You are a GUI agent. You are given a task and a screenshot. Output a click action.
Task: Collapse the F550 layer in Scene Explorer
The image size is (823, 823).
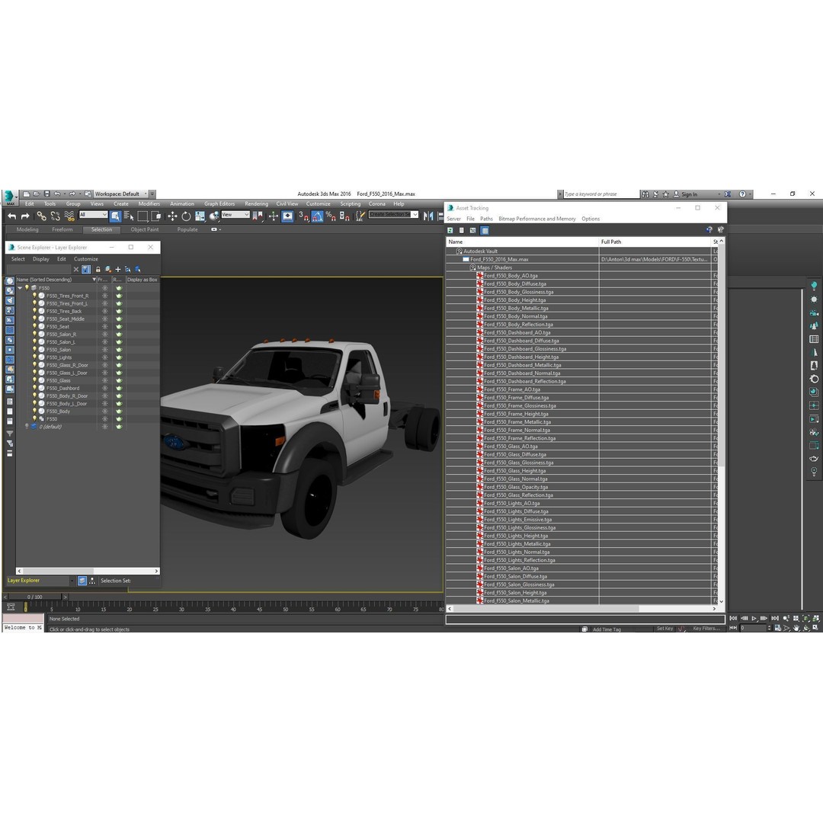(20, 287)
